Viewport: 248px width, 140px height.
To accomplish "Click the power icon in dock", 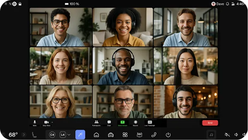I will click(x=168, y=135).
